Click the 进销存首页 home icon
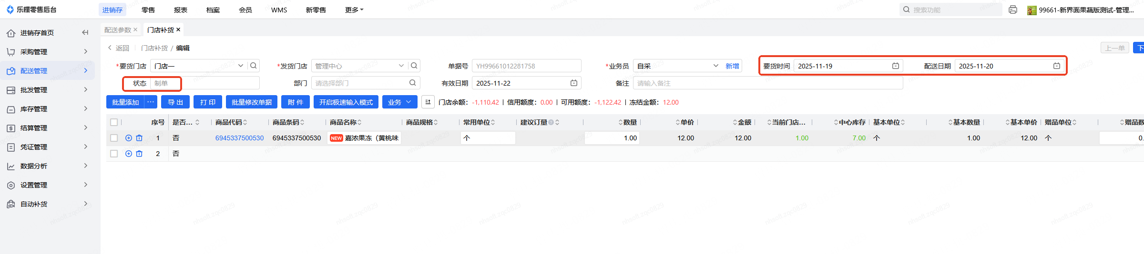Viewport: 1144px width, 254px height. 11,33
